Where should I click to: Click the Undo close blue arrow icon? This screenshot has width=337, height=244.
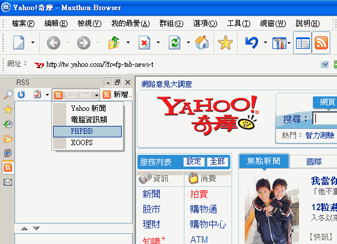(251, 43)
